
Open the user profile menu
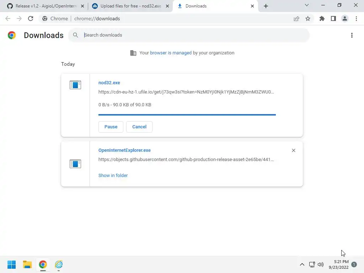pyautogui.click(x=345, y=18)
